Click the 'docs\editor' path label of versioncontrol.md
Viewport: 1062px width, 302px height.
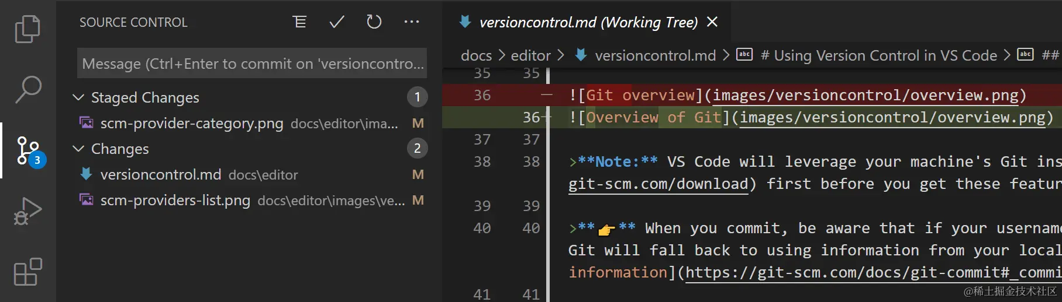pos(263,175)
